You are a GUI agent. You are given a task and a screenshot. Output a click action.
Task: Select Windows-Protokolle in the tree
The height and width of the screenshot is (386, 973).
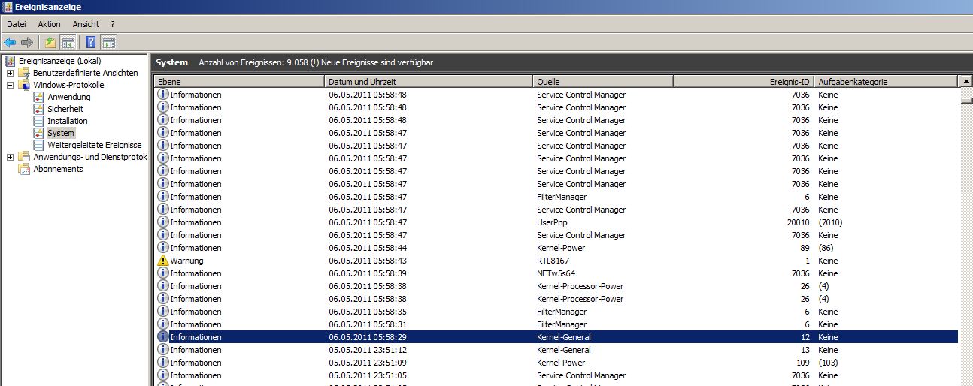[x=69, y=85]
